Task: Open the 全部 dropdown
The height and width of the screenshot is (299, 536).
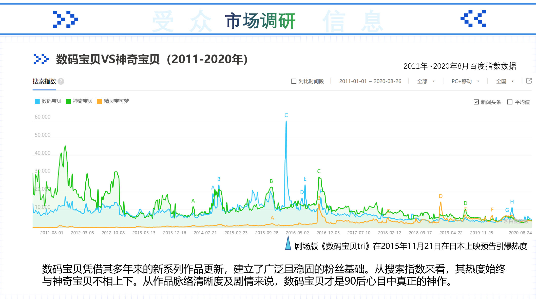Action: pyautogui.click(x=426, y=81)
